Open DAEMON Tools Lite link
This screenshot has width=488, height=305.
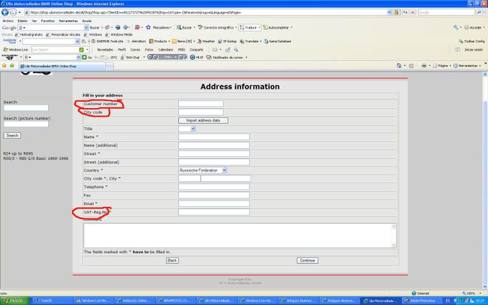107,41
